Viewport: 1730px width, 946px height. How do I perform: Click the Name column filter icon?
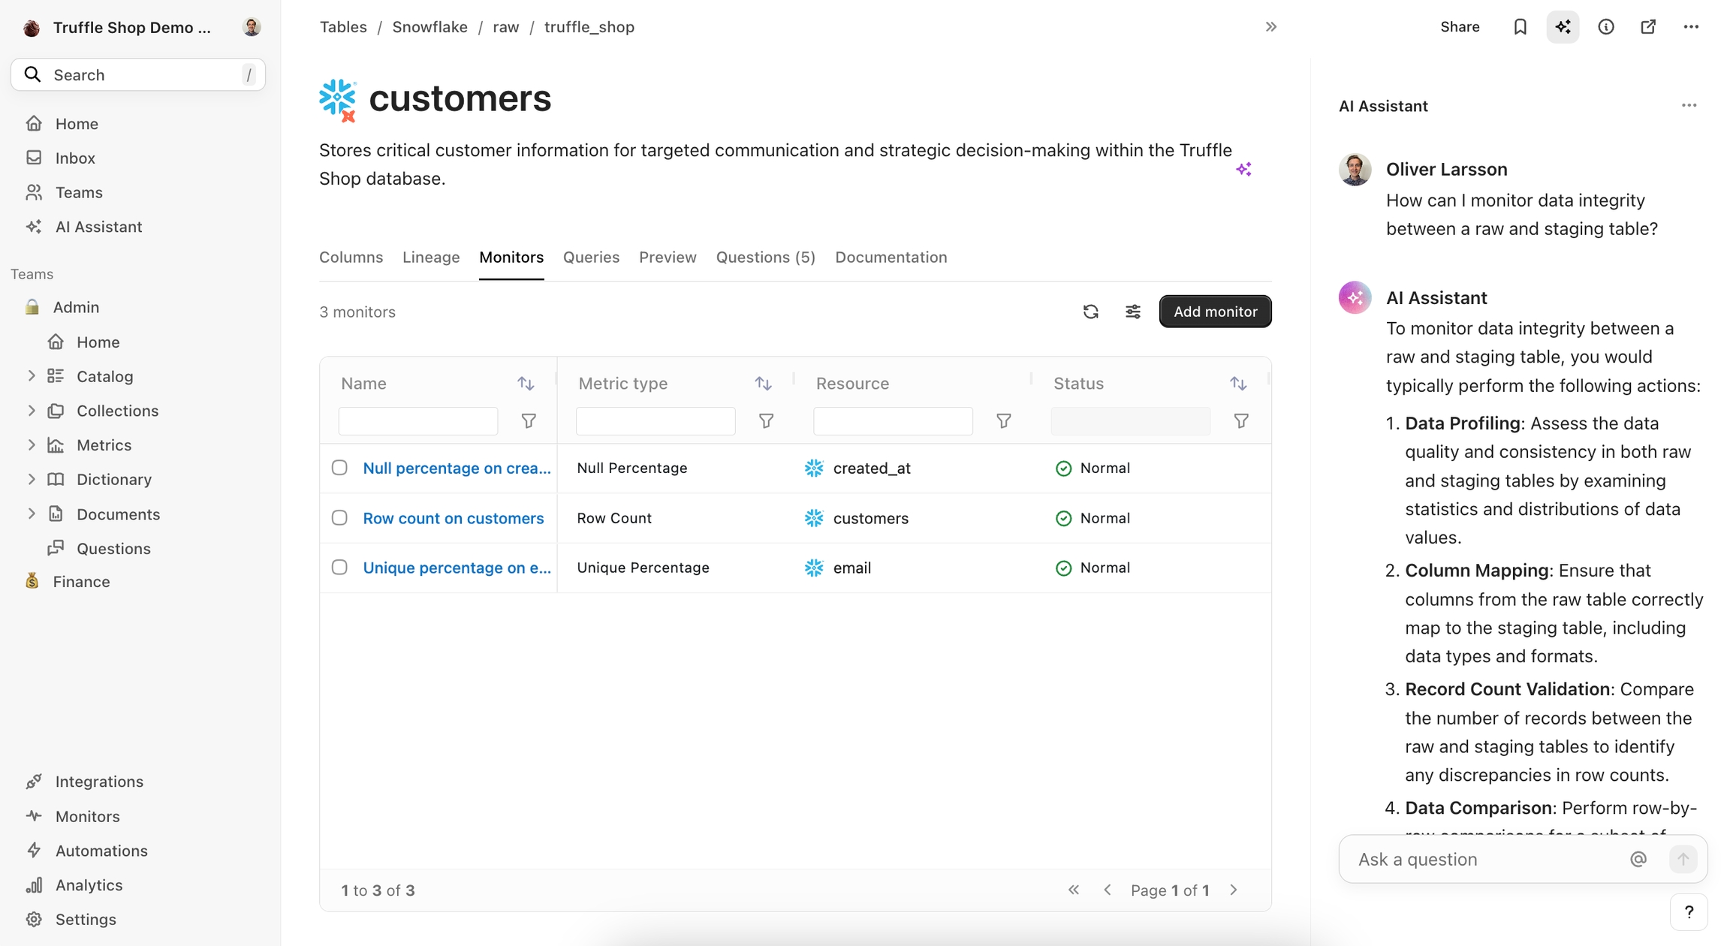tap(529, 421)
